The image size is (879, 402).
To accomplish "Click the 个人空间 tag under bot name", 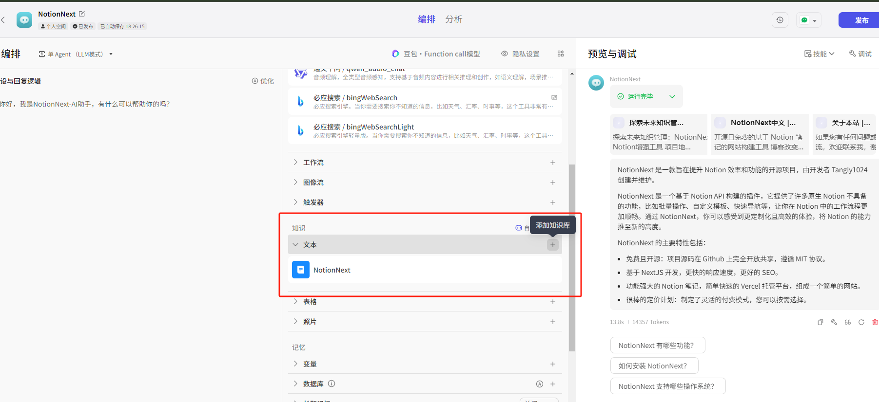I will [54, 26].
